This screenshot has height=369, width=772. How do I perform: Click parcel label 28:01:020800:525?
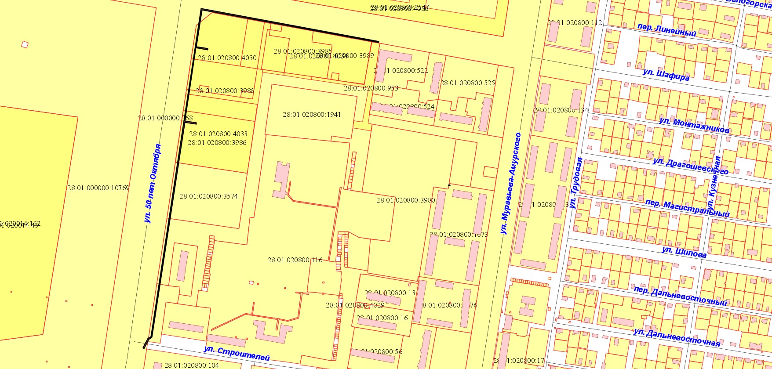coord(467,83)
